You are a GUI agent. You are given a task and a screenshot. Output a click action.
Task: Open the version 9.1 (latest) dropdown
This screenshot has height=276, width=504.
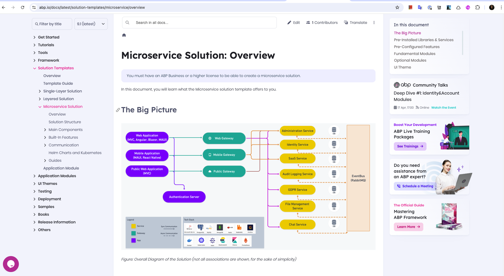(91, 24)
